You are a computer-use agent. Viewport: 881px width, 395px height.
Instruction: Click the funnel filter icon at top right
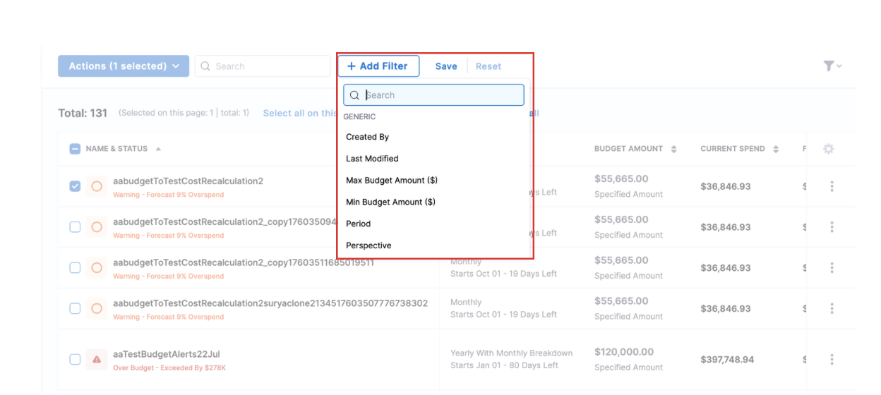[x=829, y=66]
